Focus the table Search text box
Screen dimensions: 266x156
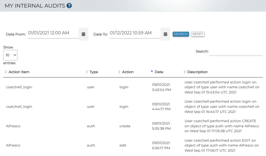click(236, 51)
